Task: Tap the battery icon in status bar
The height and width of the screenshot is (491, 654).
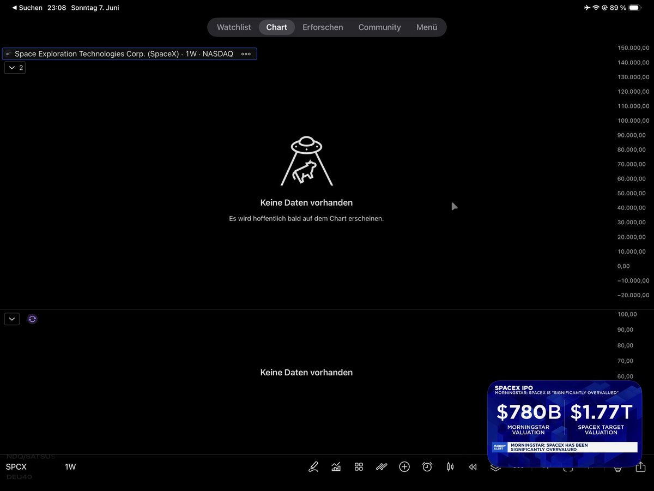Action: [635, 8]
